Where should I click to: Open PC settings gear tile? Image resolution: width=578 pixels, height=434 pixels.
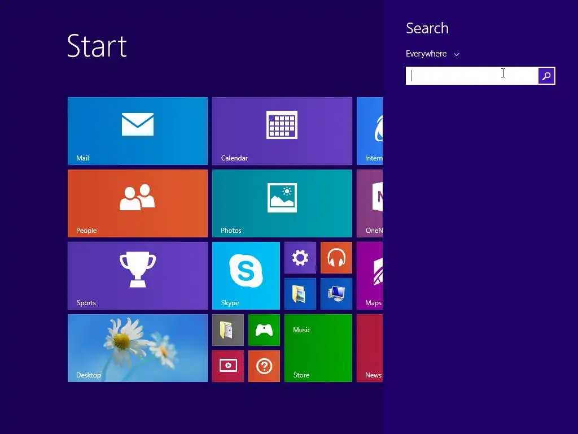point(300,258)
